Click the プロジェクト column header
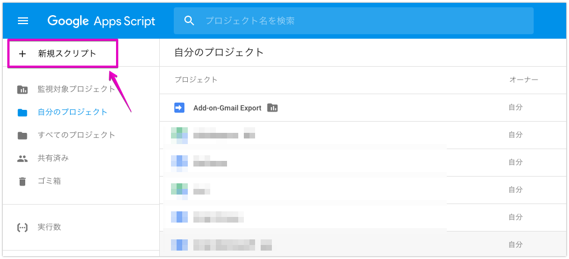Image resolution: width=569 pixels, height=259 pixels. (x=196, y=80)
